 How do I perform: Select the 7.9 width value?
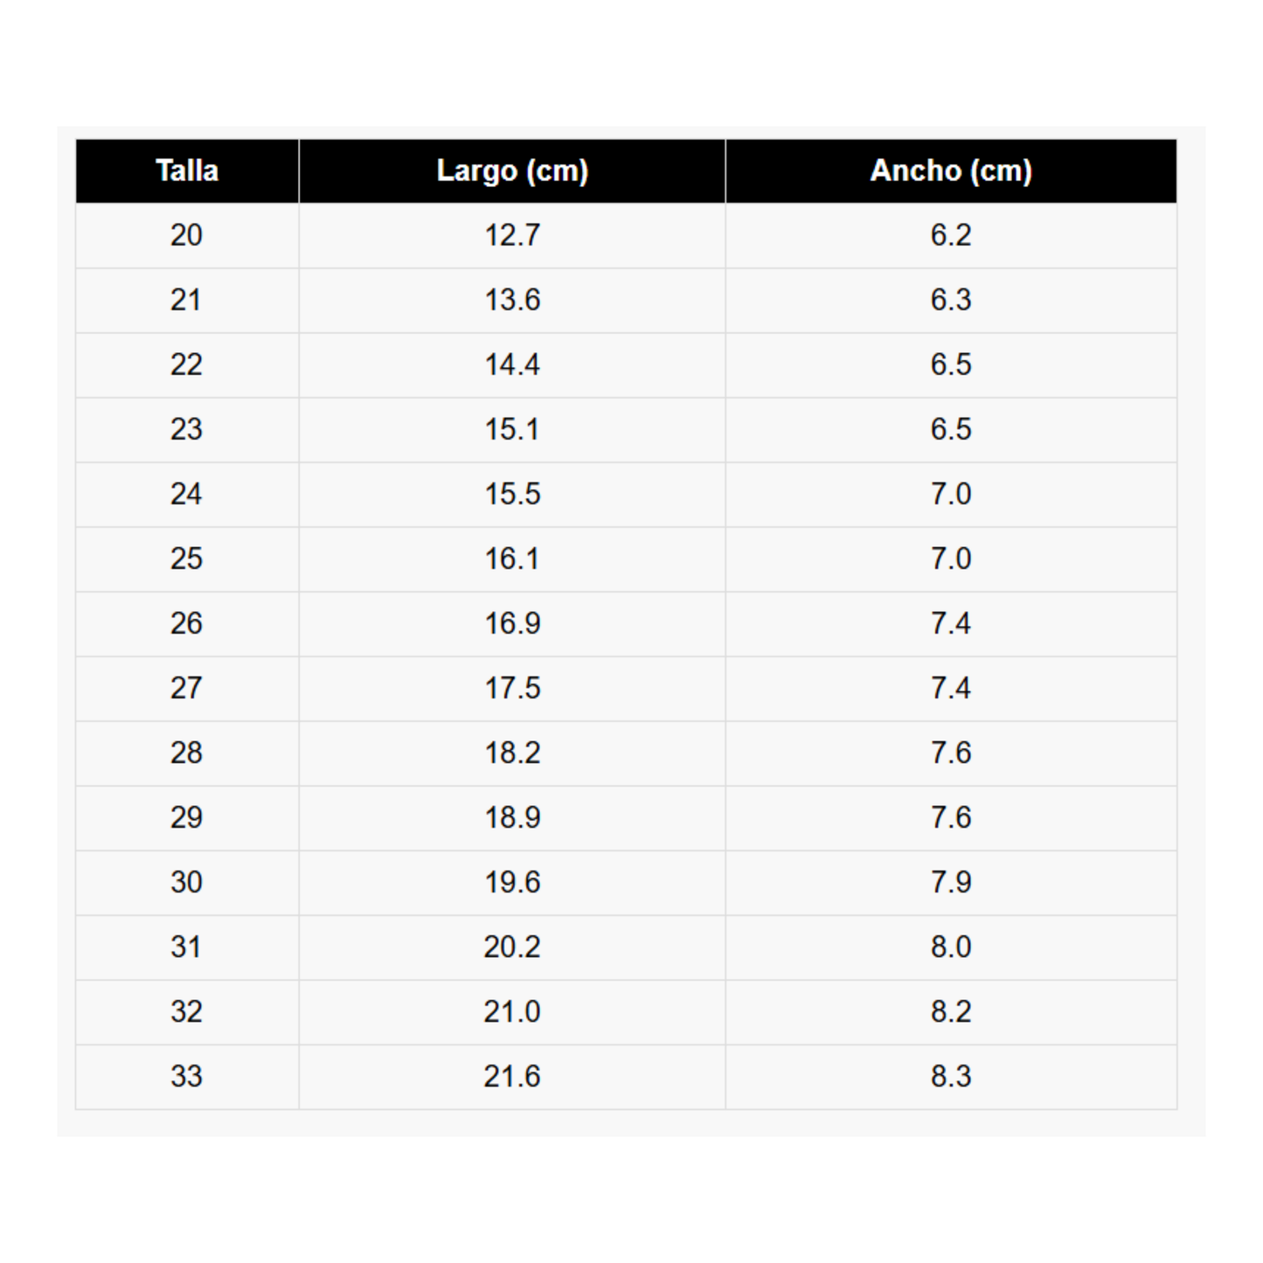click(x=951, y=883)
